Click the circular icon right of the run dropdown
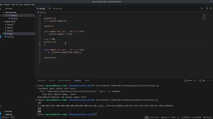This screenshot has height=119, width=213. (207, 8)
